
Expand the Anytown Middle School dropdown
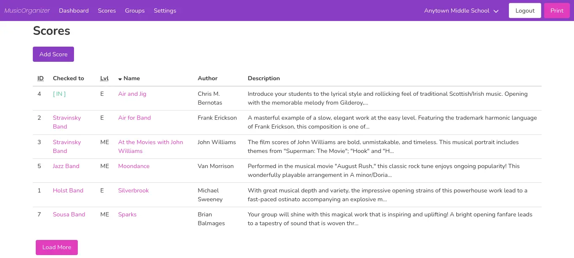click(461, 11)
